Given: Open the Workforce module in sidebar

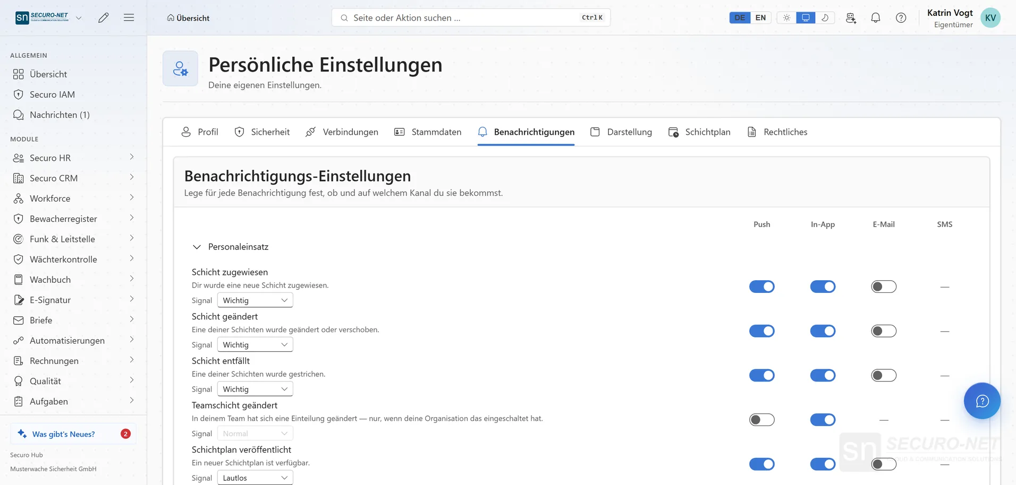Looking at the screenshot, I should click(73, 198).
